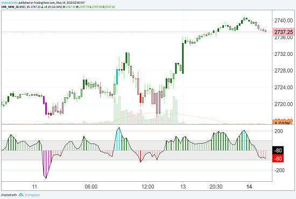The height and width of the screenshot is (199, 296).
Task: Click the red -80 indicator value label
Action: click(278, 159)
